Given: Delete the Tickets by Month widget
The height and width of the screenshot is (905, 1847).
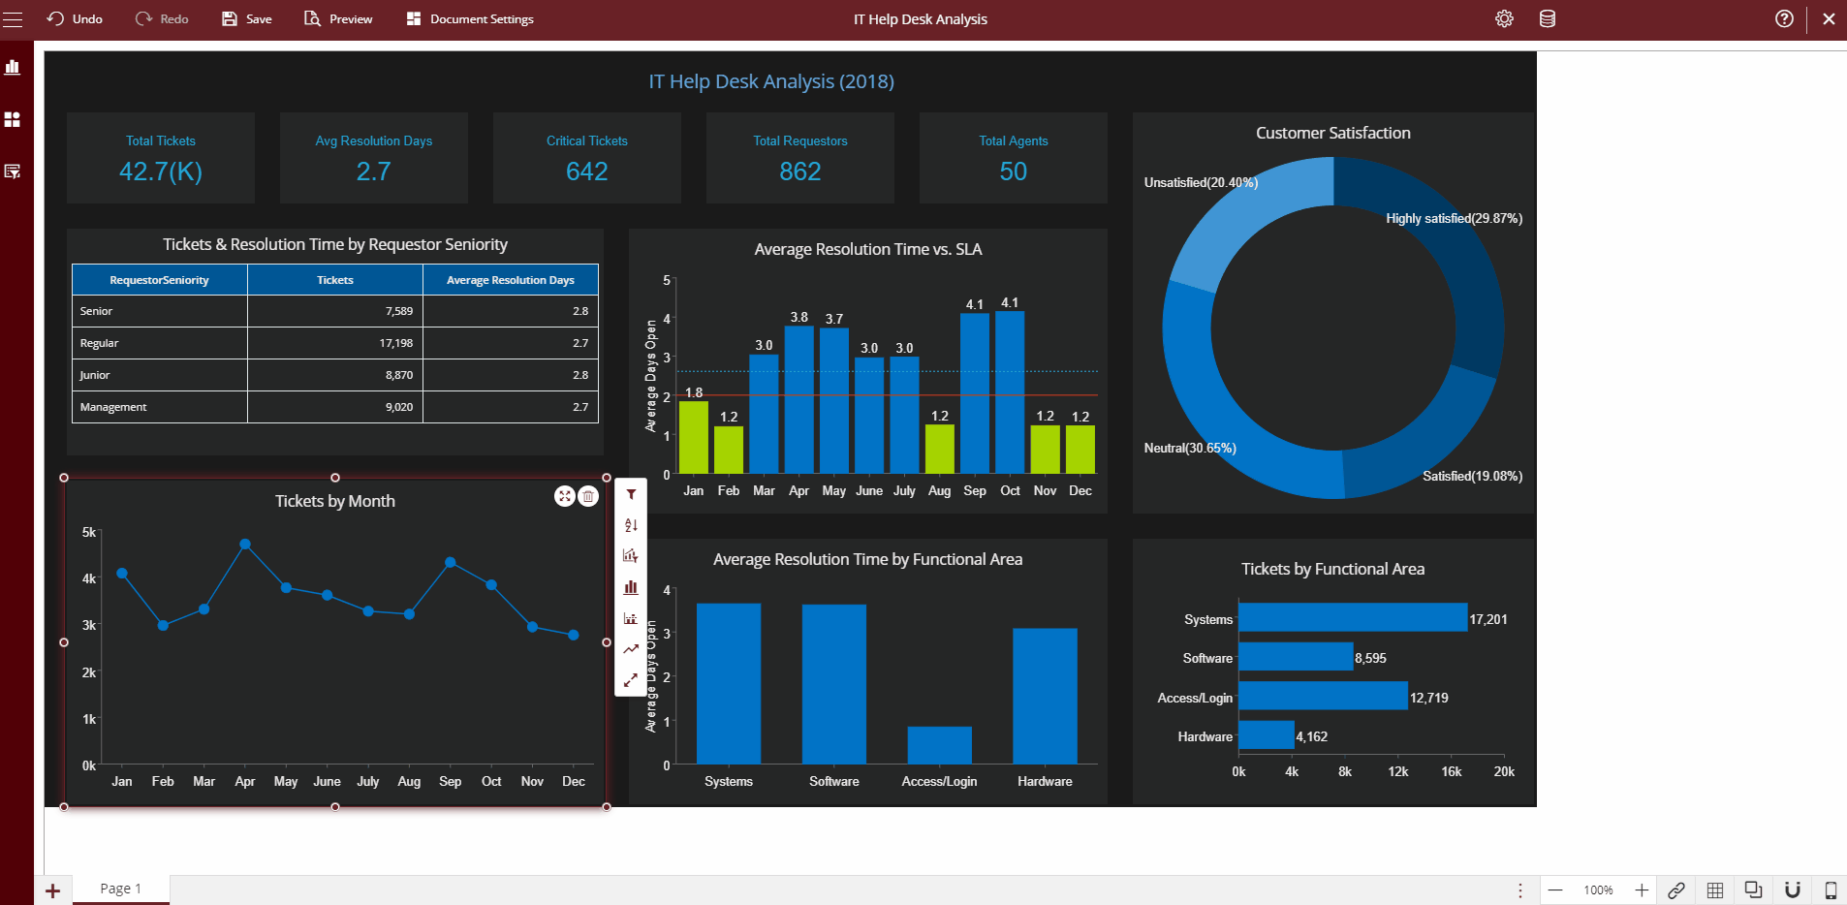Looking at the screenshot, I should click(588, 495).
